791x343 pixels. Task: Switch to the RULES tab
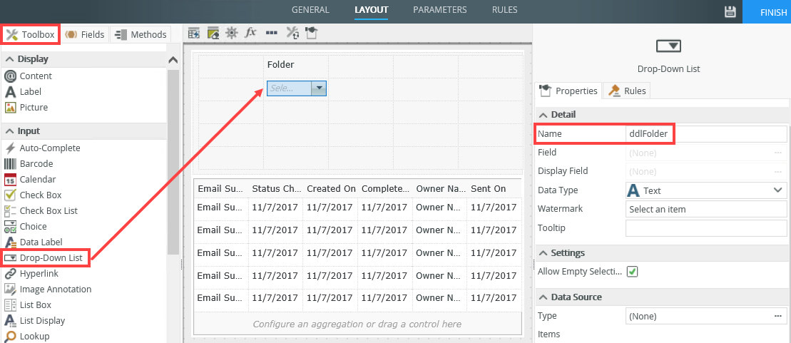click(x=504, y=9)
